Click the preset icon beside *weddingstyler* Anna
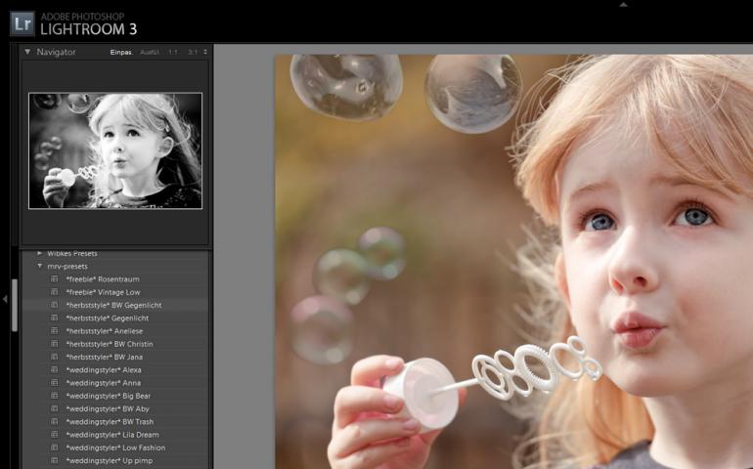The image size is (753, 469). pos(54,383)
